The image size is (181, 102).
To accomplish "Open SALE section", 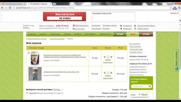I will [133, 34].
